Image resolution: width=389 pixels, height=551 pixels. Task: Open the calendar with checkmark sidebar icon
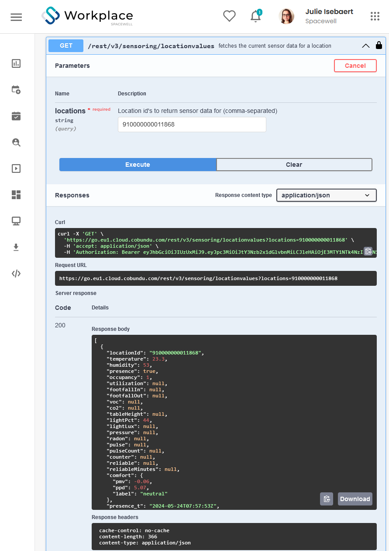16,116
